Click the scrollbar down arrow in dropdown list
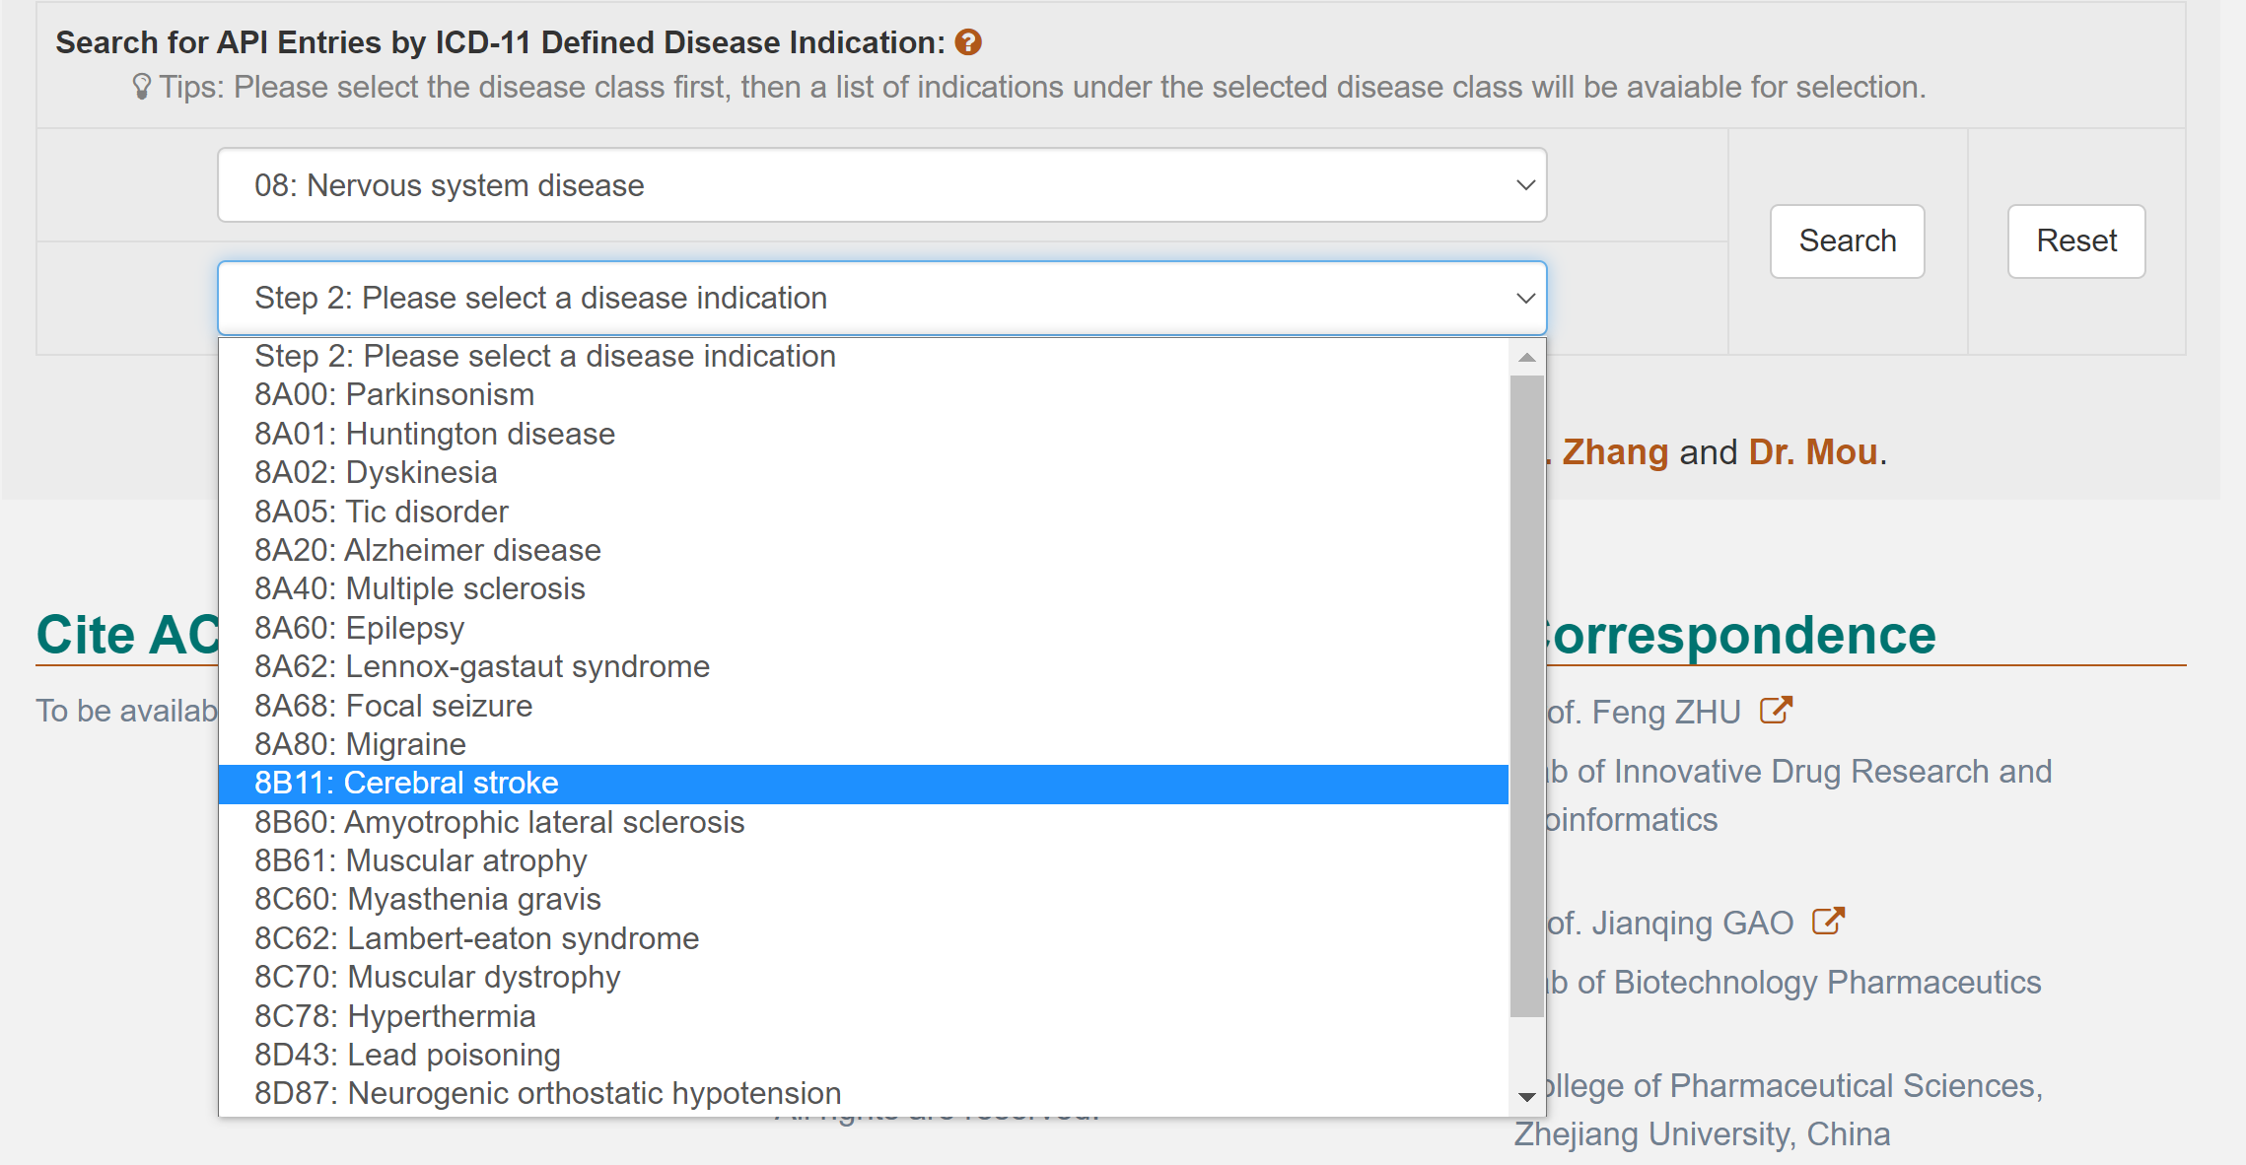This screenshot has height=1165, width=2246. click(x=1527, y=1096)
